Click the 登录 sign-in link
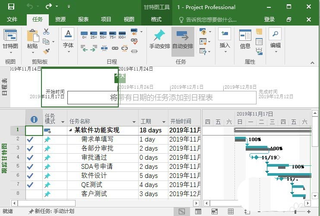The image size is (320, 216). pos(269,19)
